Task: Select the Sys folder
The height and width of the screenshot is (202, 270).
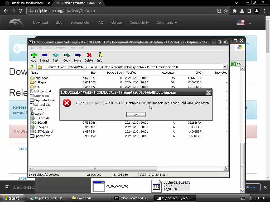Action: tap(35, 87)
